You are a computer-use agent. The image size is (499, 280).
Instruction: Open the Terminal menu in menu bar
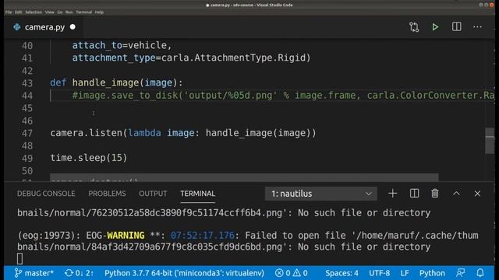[83, 12]
